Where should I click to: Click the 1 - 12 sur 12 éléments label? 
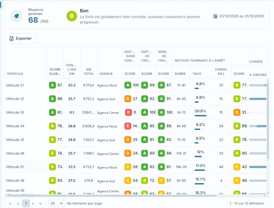[x=246, y=203]
